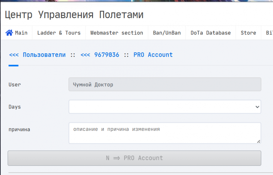Grab the textarea resize handle
This screenshot has height=175, width=273.
[x=258, y=141]
